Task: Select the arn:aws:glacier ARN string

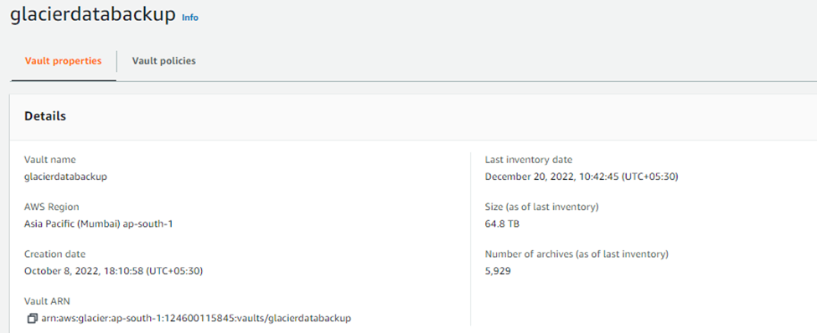Action: [x=196, y=317]
